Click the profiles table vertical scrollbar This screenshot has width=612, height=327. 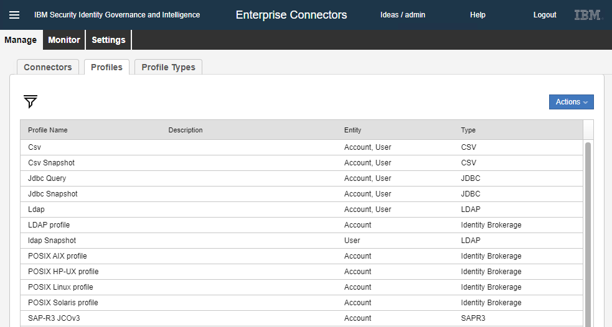click(588, 230)
